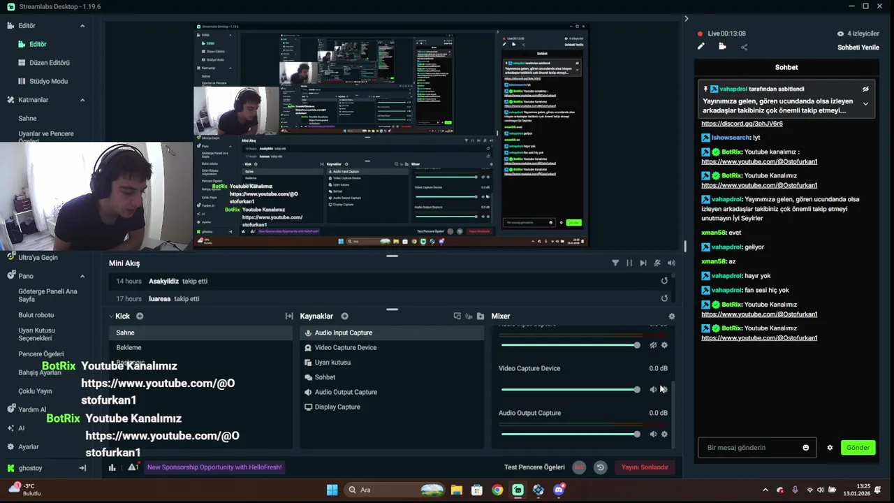The image size is (894, 503).
Task: Open the discord.gg invite link in chat
Action: (x=742, y=124)
